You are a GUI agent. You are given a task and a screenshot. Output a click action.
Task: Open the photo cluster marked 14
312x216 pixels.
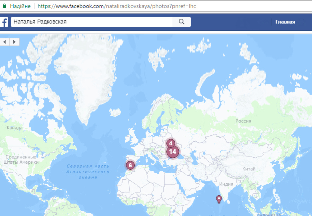click(172, 152)
